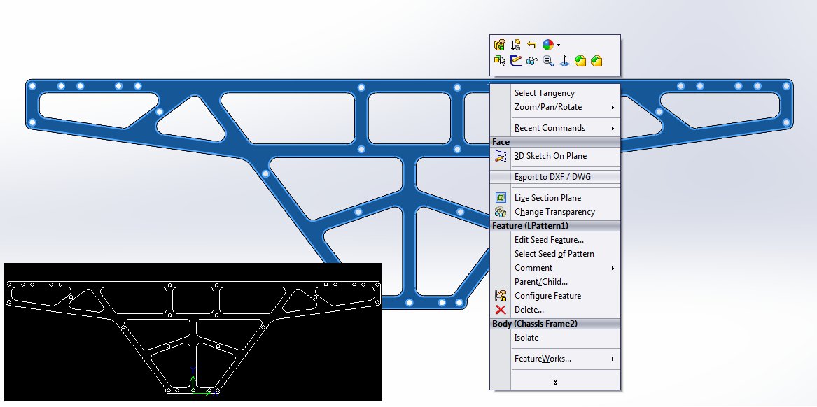Click Zoom to Selection magnifier icon

coord(548,61)
